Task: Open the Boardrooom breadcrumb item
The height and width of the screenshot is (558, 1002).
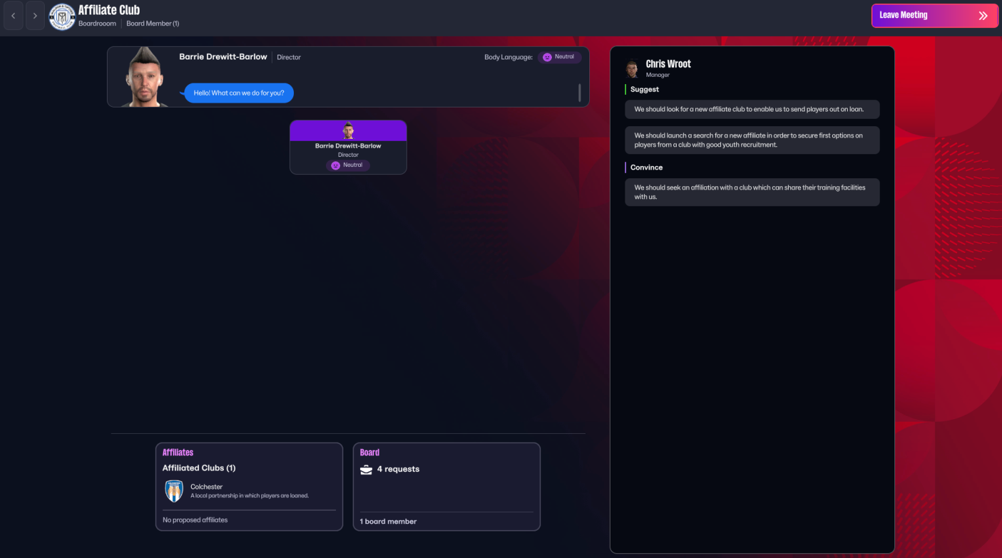Action: coord(97,23)
